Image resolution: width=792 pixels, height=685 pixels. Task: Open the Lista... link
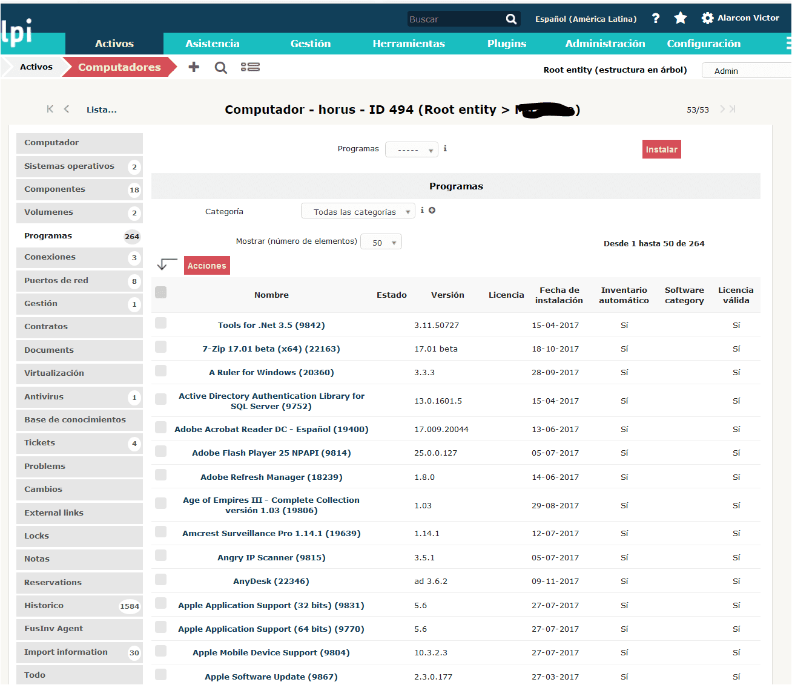(x=101, y=110)
